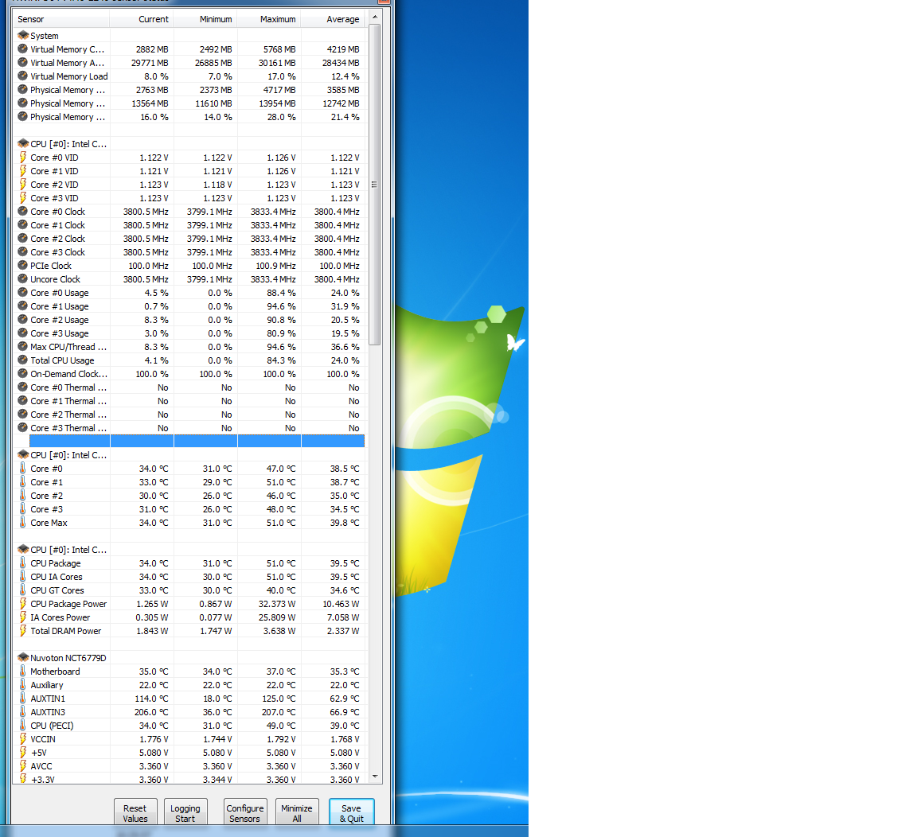Screen dimensions: 917x837
Task: Click the +5V lightning icon
Action: pos(23,752)
